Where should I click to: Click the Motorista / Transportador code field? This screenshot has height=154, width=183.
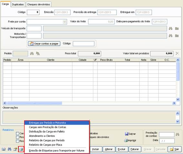pos(34,36)
